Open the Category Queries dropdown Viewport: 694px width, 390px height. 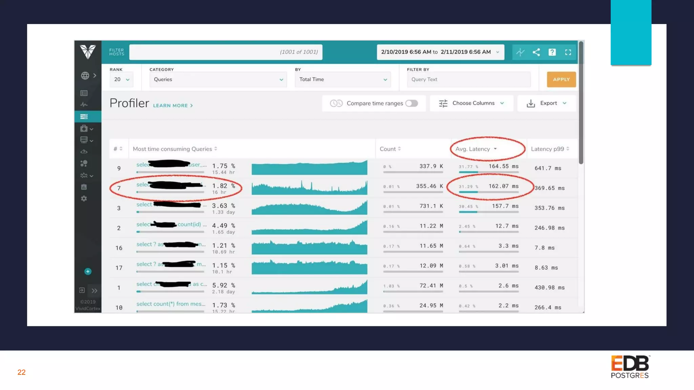(x=218, y=80)
